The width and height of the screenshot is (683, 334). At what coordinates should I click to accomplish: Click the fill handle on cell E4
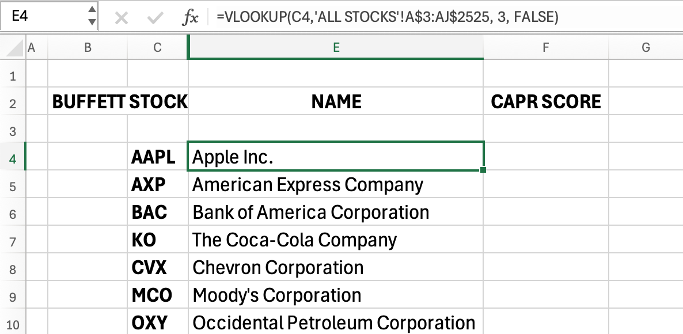pyautogui.click(x=483, y=169)
